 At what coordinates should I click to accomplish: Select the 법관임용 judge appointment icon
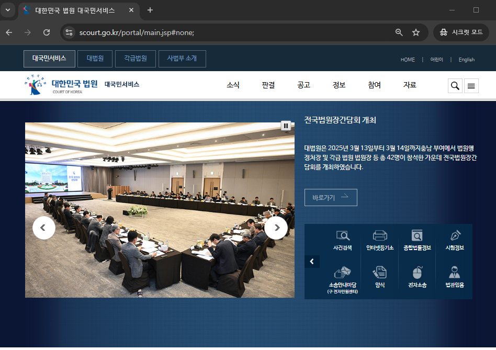coord(454,276)
